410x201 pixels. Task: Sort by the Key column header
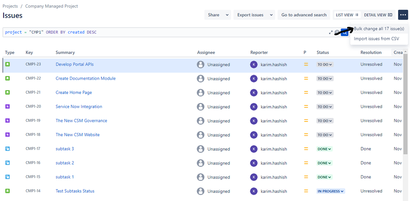[29, 52]
